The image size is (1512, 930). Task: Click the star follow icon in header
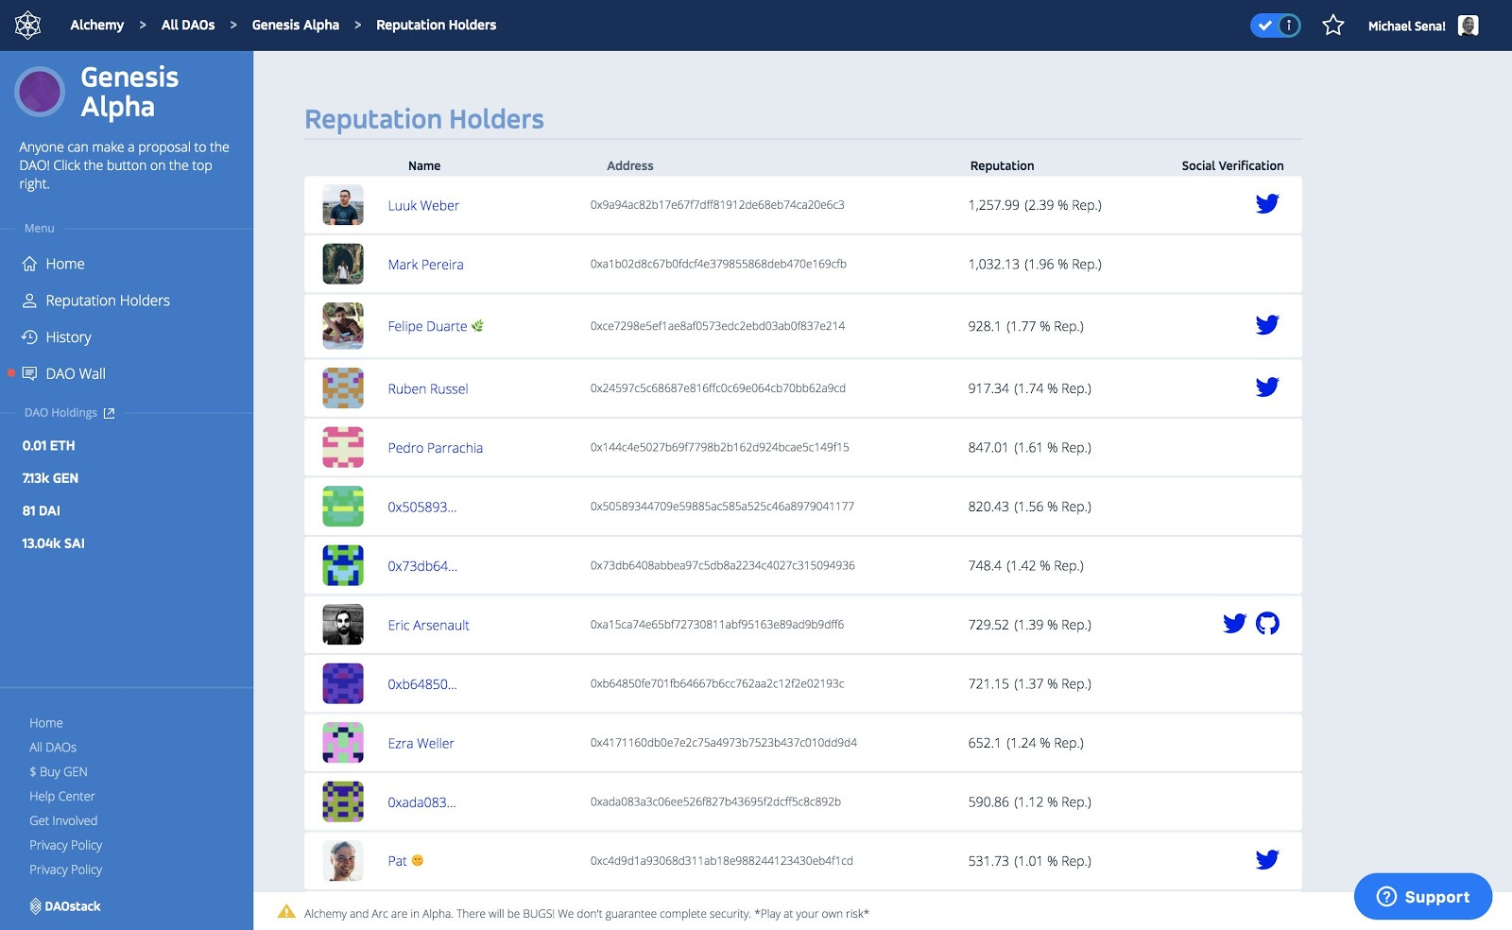tap(1332, 26)
